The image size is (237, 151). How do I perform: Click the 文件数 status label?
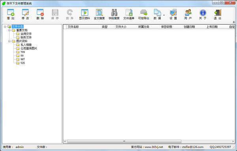pyautogui.click(x=42, y=147)
